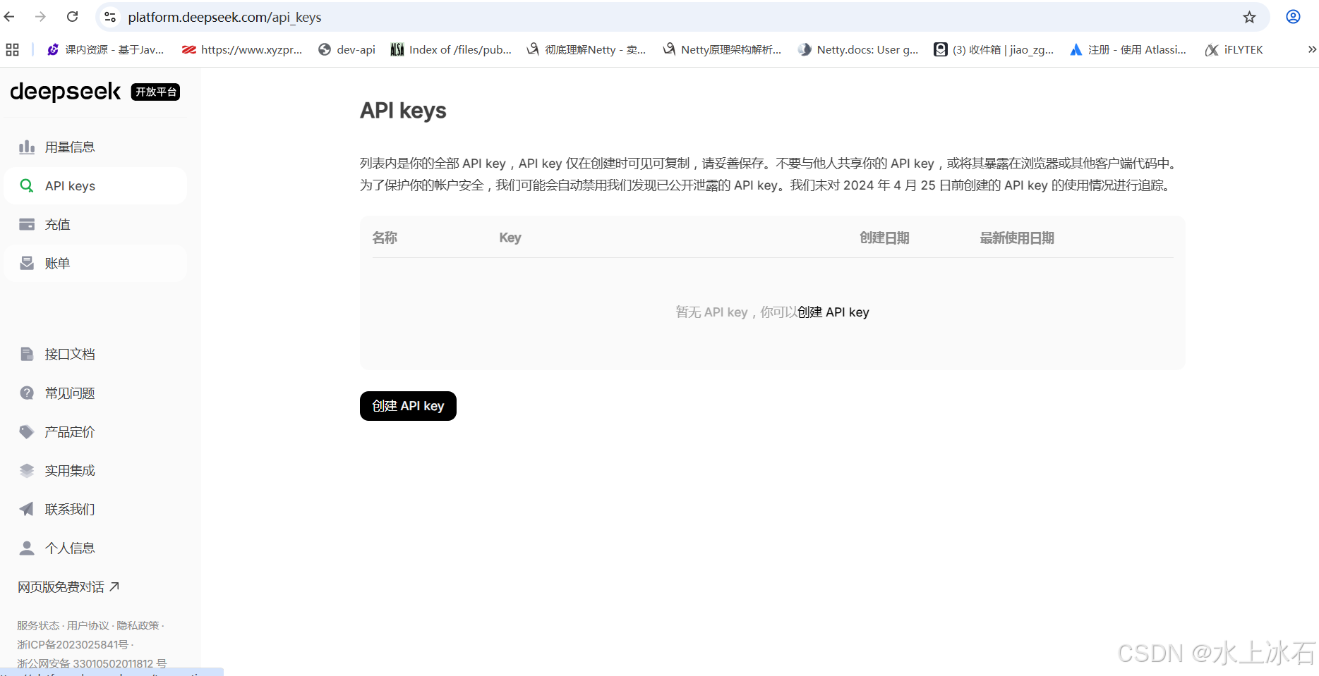Open the 浙ICP备2023025841号 link
The height and width of the screenshot is (676, 1319).
[x=73, y=644]
